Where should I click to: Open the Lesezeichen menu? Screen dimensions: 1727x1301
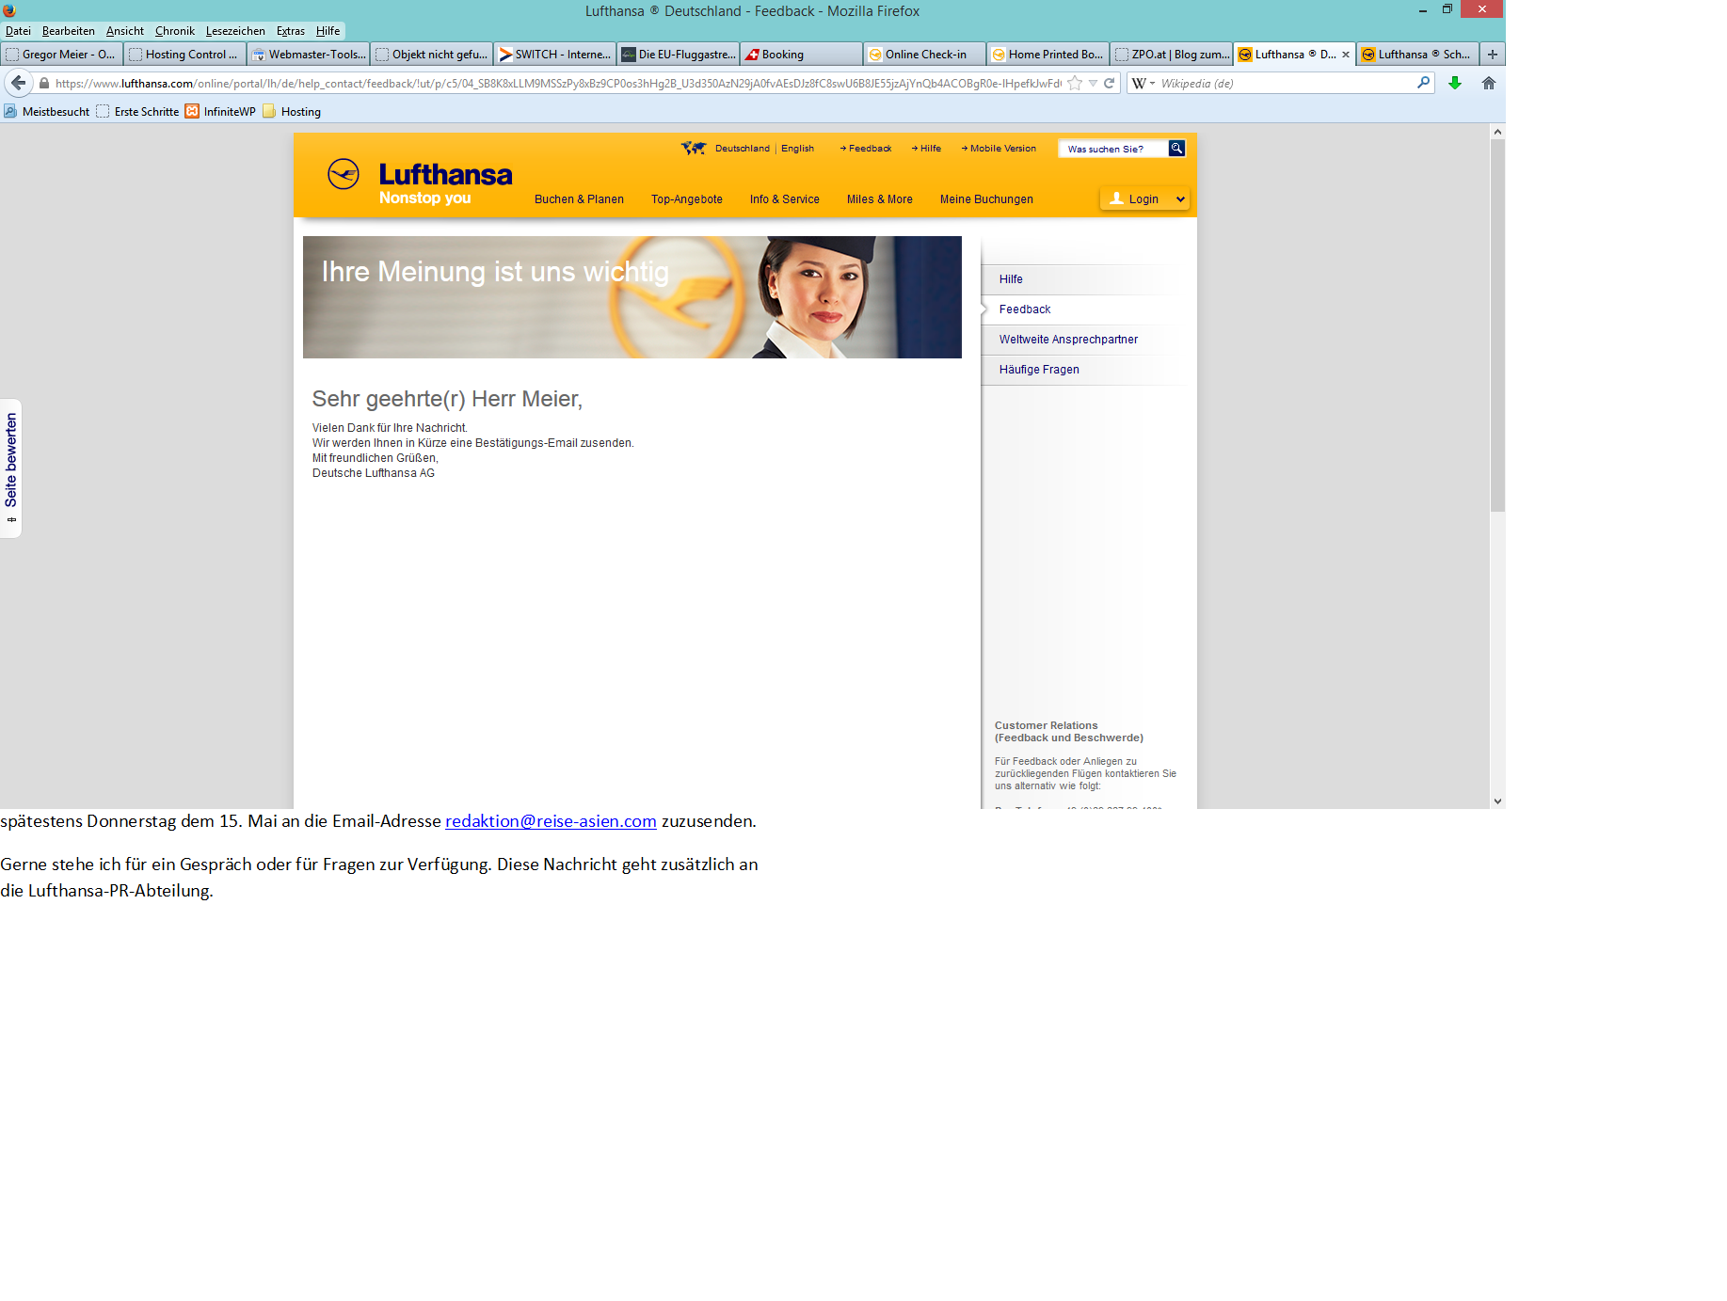[x=235, y=31]
